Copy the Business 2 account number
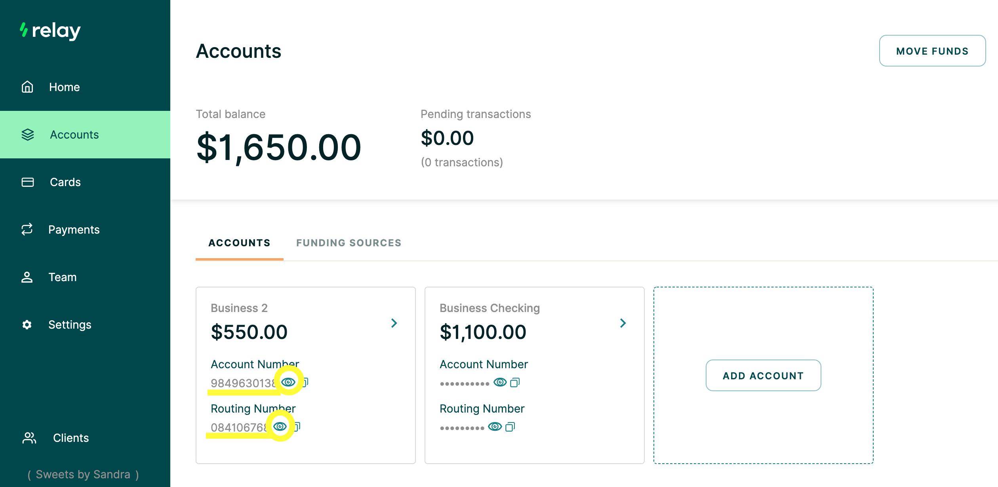Viewport: 998px width, 487px height. coord(305,382)
